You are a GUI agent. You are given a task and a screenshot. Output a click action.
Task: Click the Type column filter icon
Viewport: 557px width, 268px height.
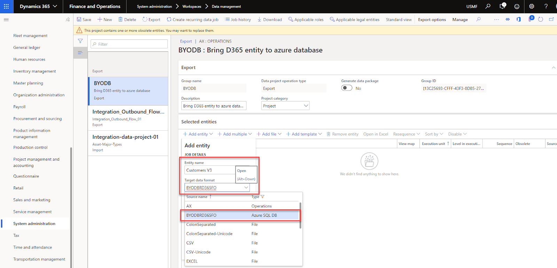[x=262, y=197]
